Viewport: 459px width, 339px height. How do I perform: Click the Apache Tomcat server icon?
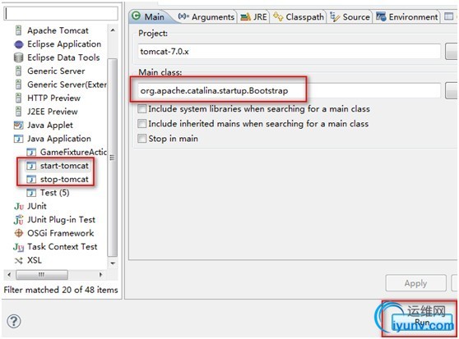[x=18, y=30]
